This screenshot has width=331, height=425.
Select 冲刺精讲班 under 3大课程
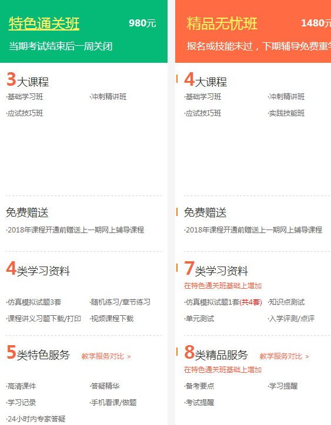[x=108, y=97]
